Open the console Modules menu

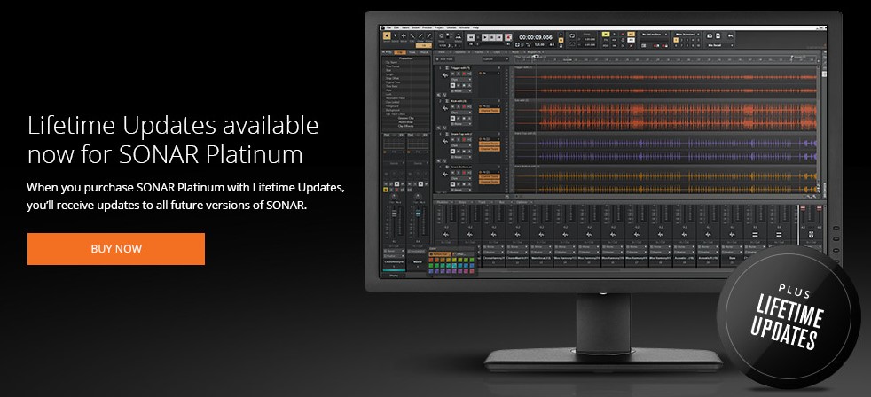coord(444,202)
